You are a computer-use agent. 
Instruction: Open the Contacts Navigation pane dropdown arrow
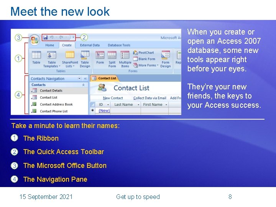tap(79, 79)
